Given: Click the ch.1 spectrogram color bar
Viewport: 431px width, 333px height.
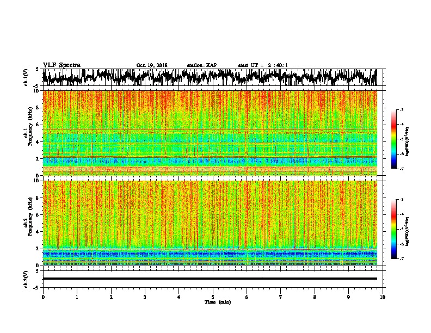Looking at the screenshot, I should (394, 139).
